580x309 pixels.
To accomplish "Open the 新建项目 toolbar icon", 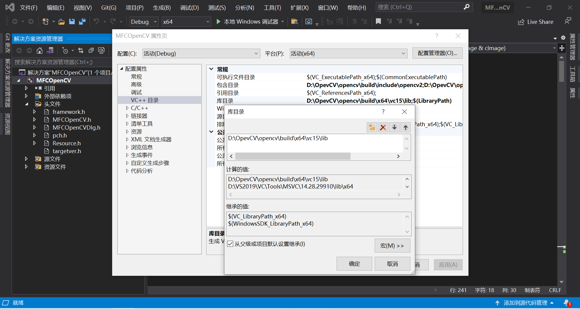I will click(x=45, y=21).
